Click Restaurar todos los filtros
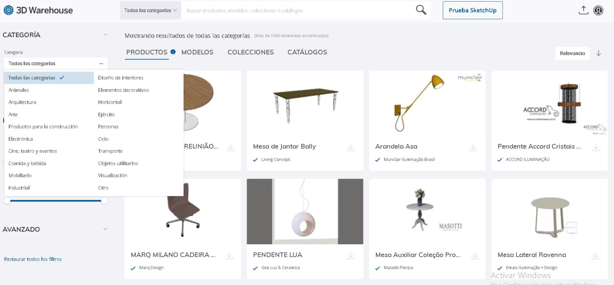The image size is (614, 285). (33, 259)
